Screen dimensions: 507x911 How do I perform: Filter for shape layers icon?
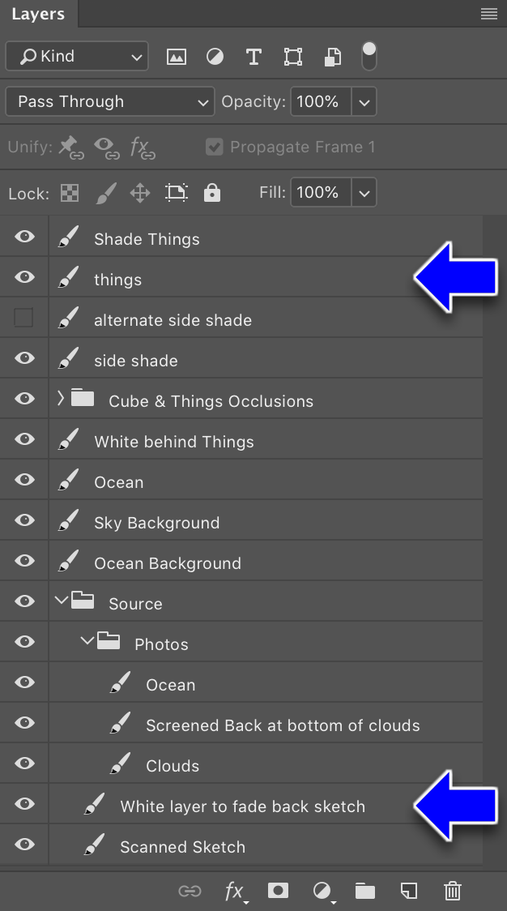tap(292, 57)
